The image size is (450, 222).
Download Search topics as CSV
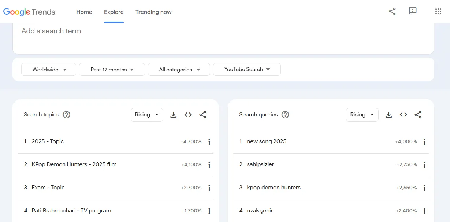coord(174,115)
